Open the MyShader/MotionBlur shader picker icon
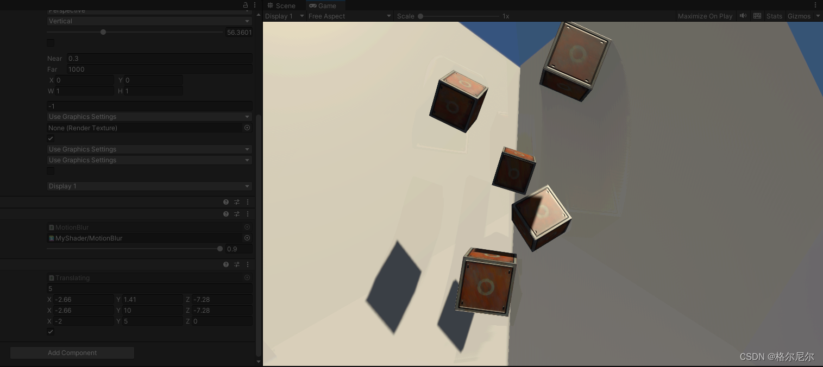 [247, 238]
